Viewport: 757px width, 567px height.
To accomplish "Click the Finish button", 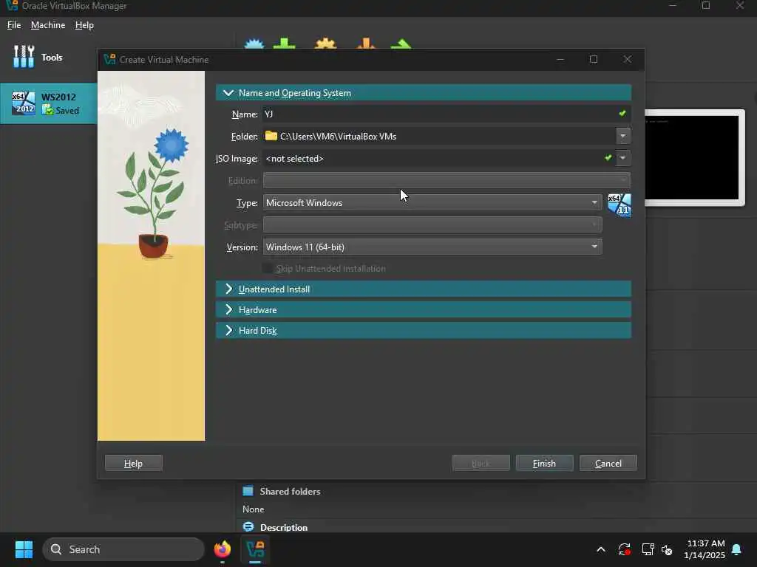I will (545, 463).
